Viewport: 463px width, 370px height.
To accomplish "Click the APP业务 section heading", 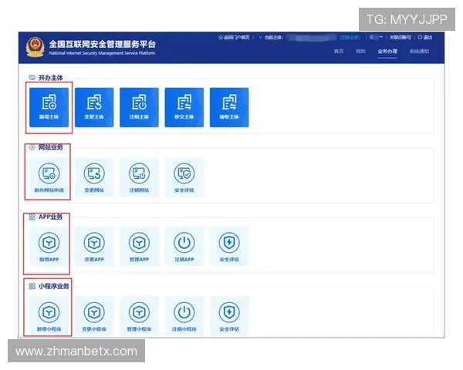I will pyautogui.click(x=50, y=217).
